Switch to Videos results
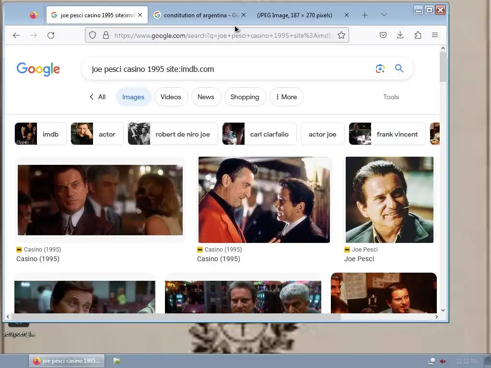The width and height of the screenshot is (491, 368). [171, 97]
